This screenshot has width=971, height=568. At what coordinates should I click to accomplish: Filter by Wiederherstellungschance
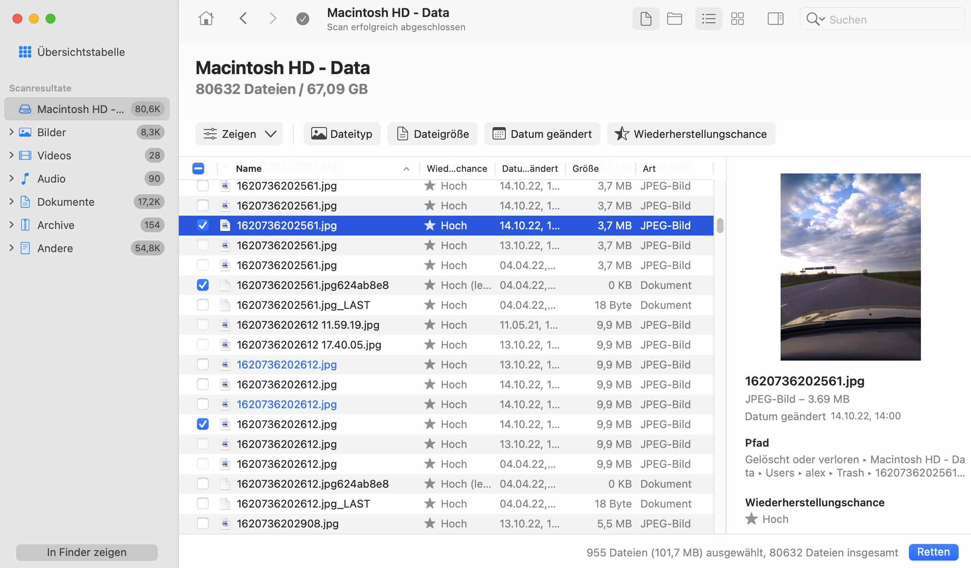(x=691, y=134)
